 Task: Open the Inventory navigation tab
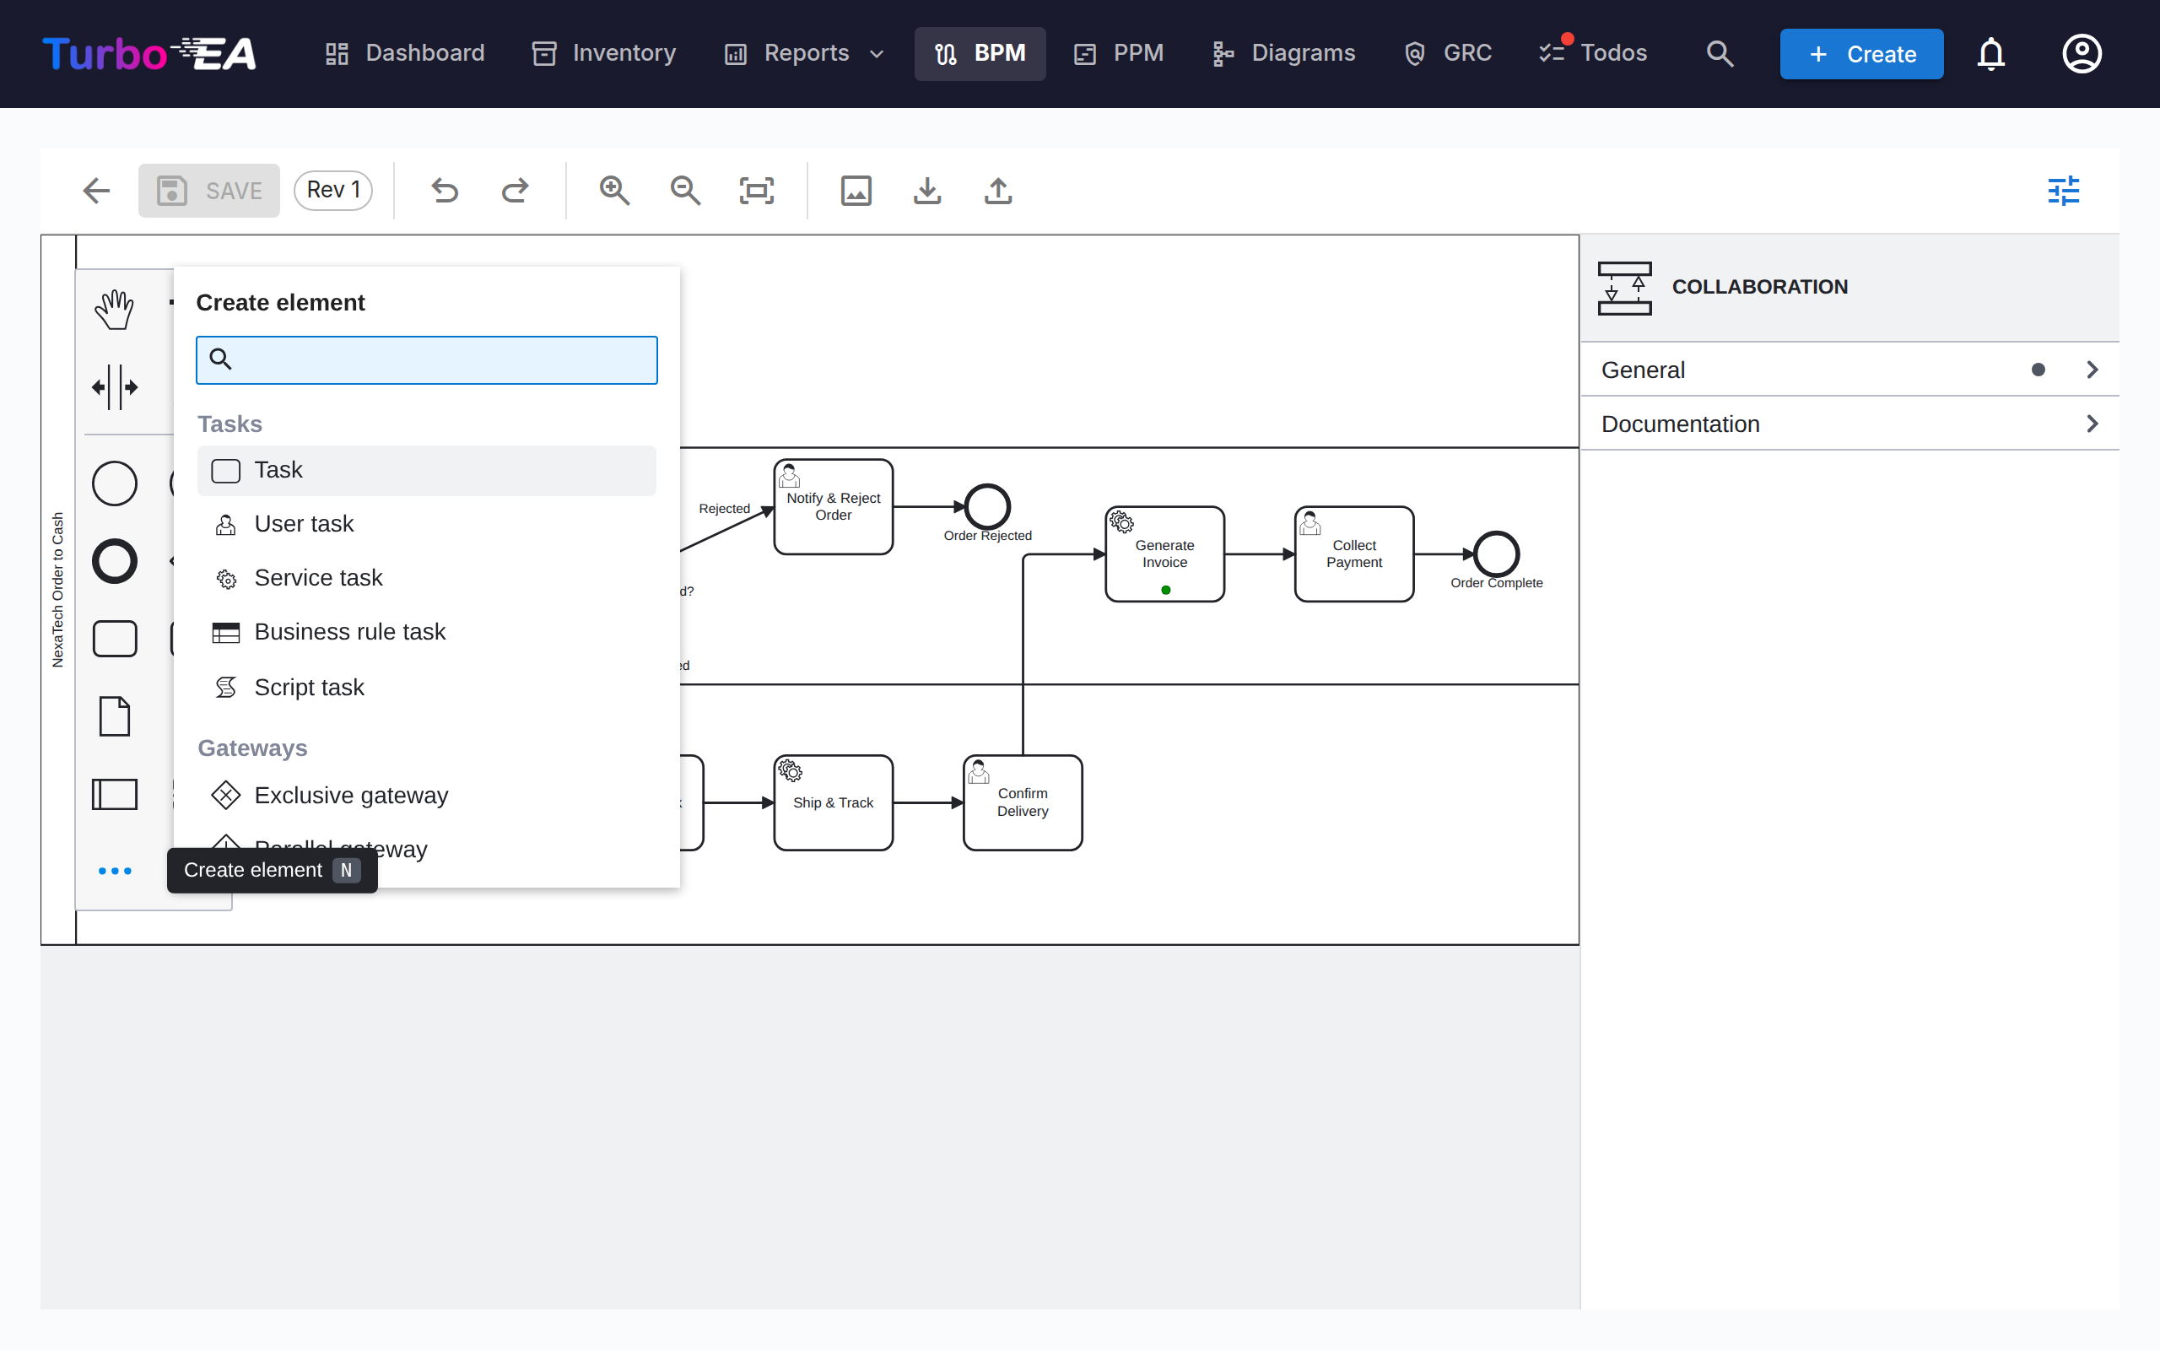tap(605, 53)
